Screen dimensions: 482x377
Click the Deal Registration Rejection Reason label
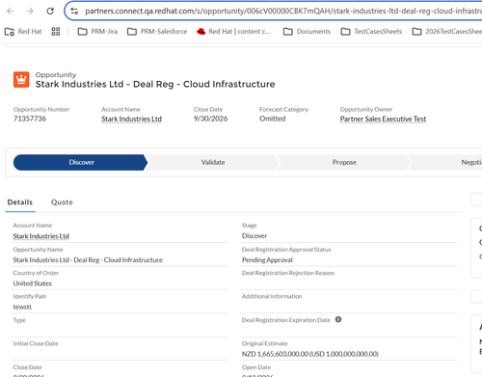288,273
